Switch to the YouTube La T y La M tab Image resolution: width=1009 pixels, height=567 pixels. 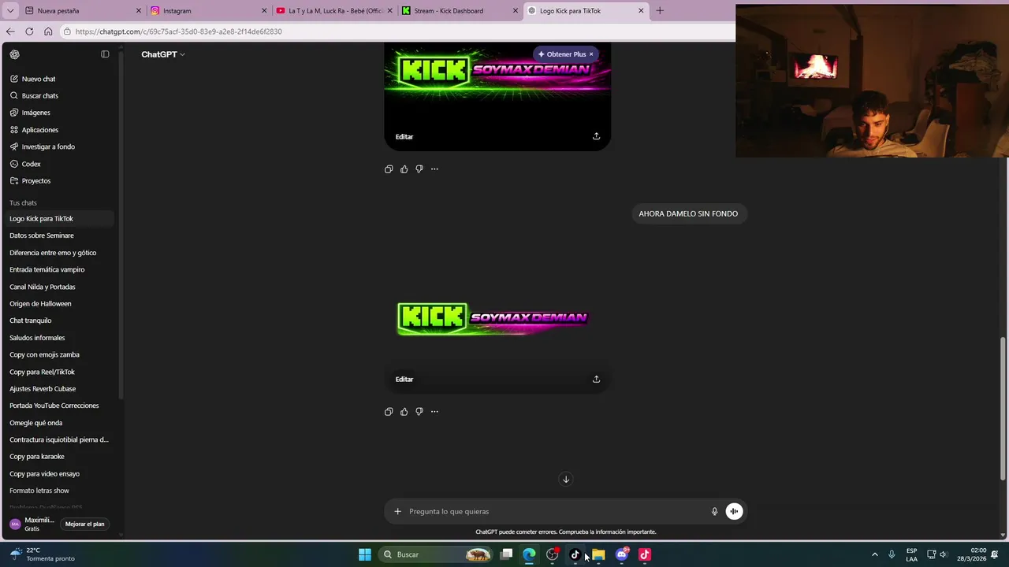tap(334, 11)
